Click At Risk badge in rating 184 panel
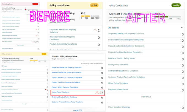This screenshot has width=187, height=112. pos(44,54)
